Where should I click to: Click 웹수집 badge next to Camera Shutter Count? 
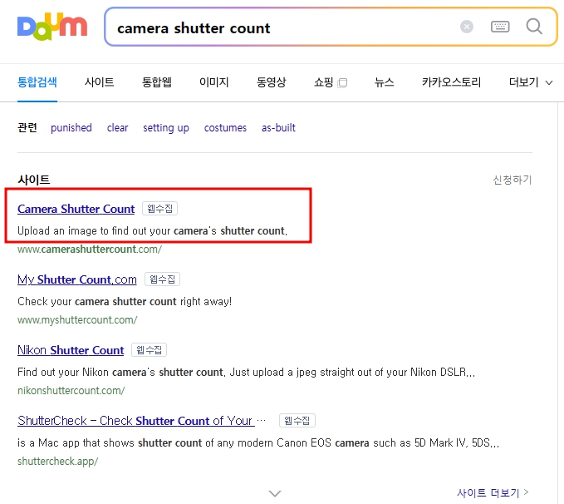pos(159,208)
